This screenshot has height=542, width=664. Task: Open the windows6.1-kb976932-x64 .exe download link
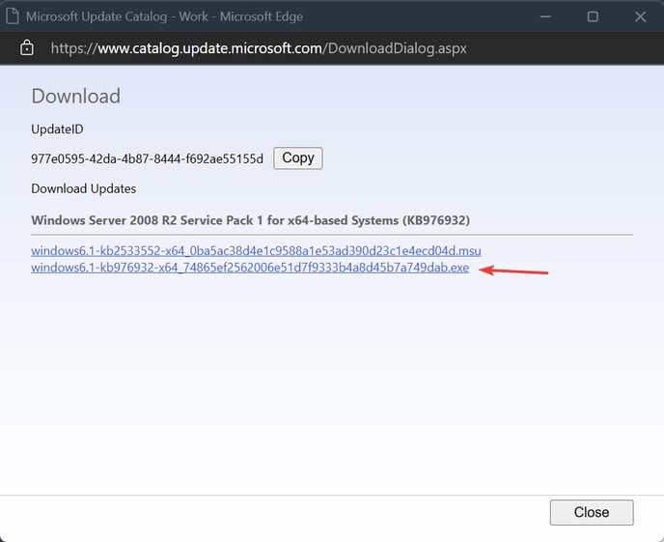(x=250, y=268)
